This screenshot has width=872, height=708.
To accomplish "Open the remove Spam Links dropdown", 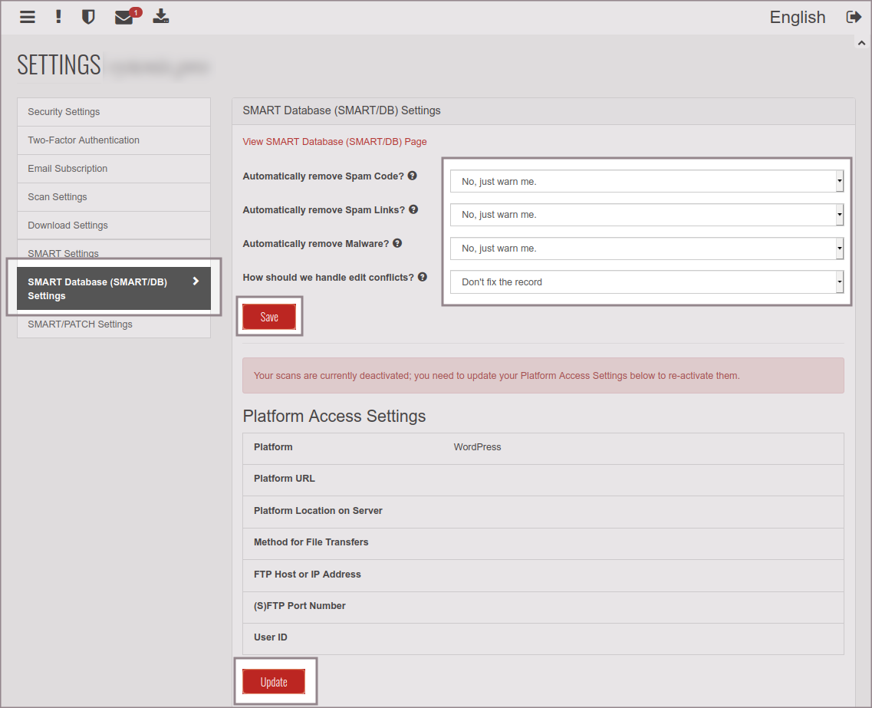I will (647, 215).
